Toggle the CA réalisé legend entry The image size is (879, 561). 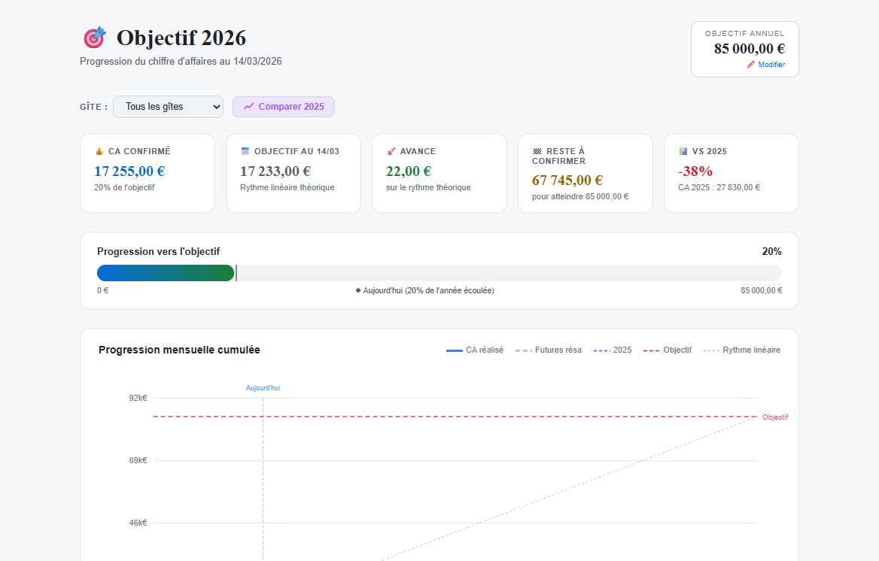475,350
